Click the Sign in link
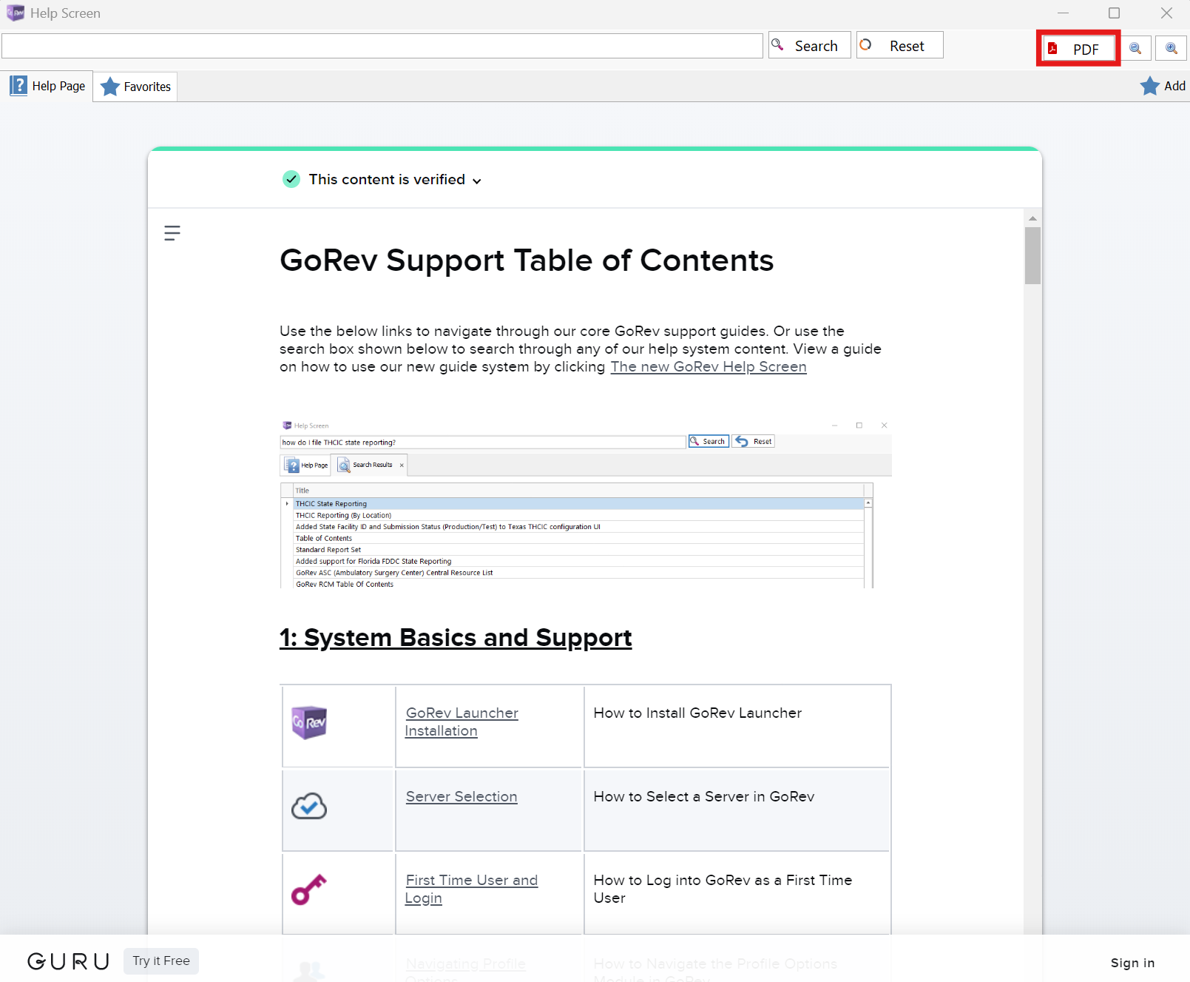The image size is (1190, 982). pos(1132,963)
